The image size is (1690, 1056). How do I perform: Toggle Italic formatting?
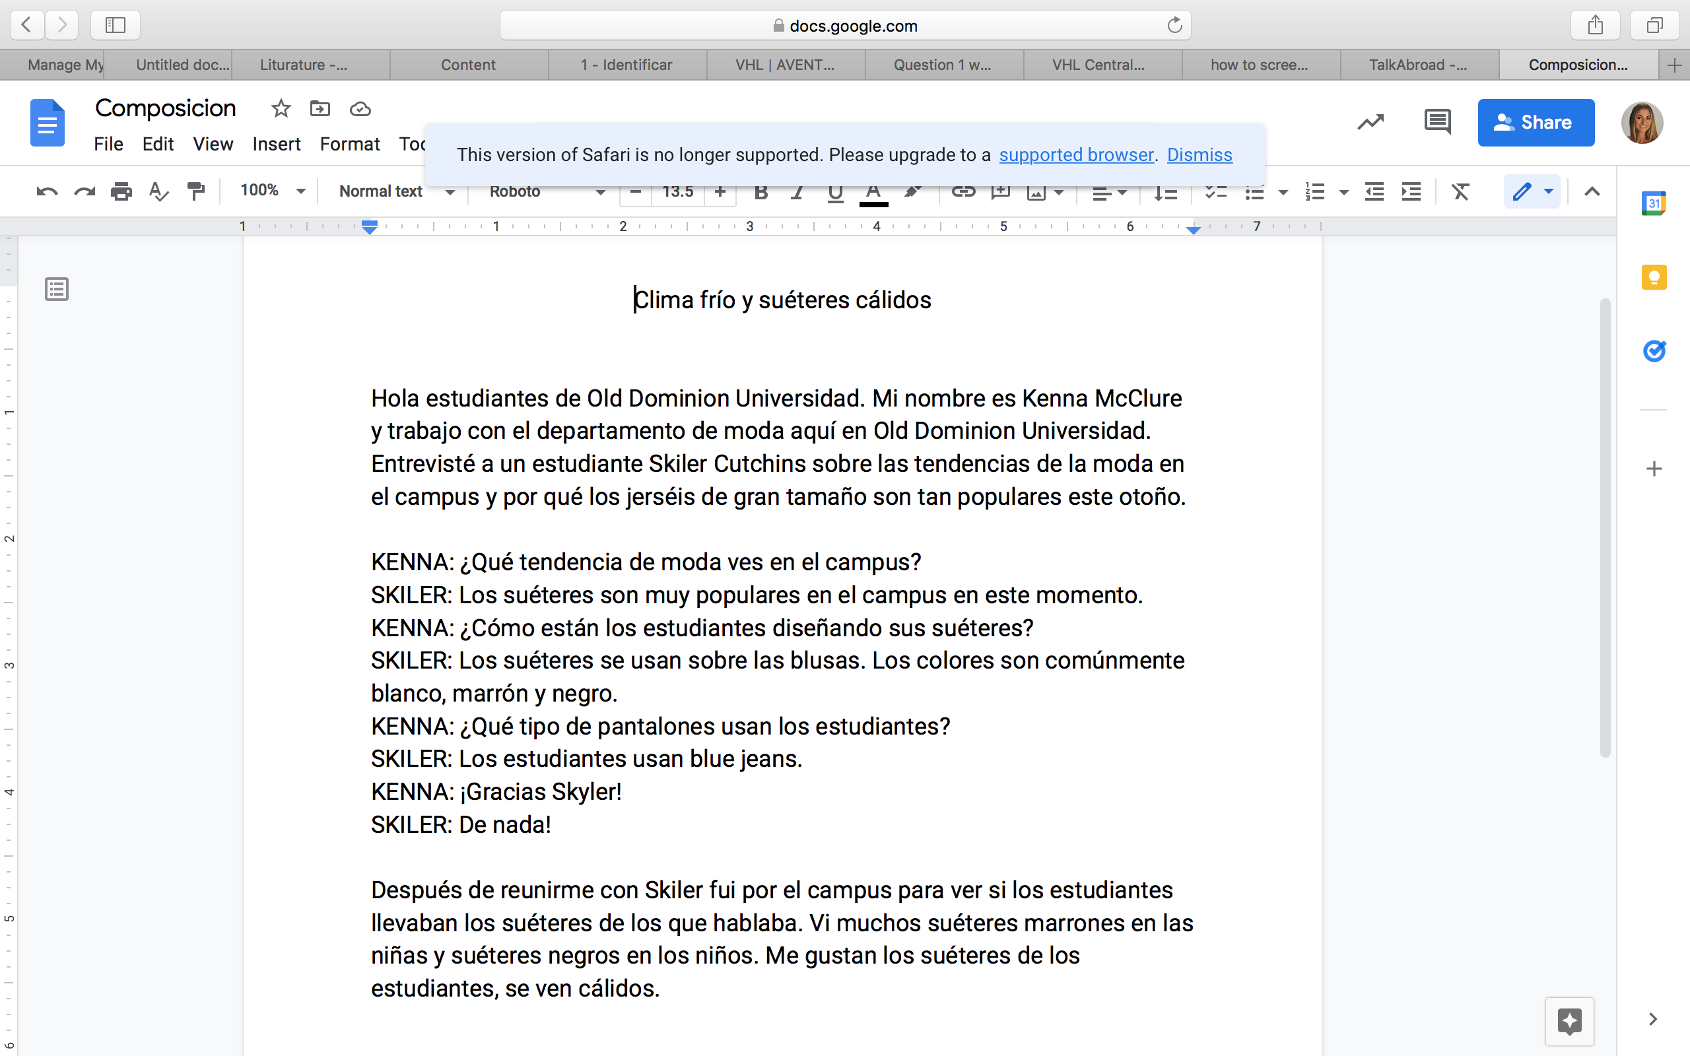click(x=797, y=191)
